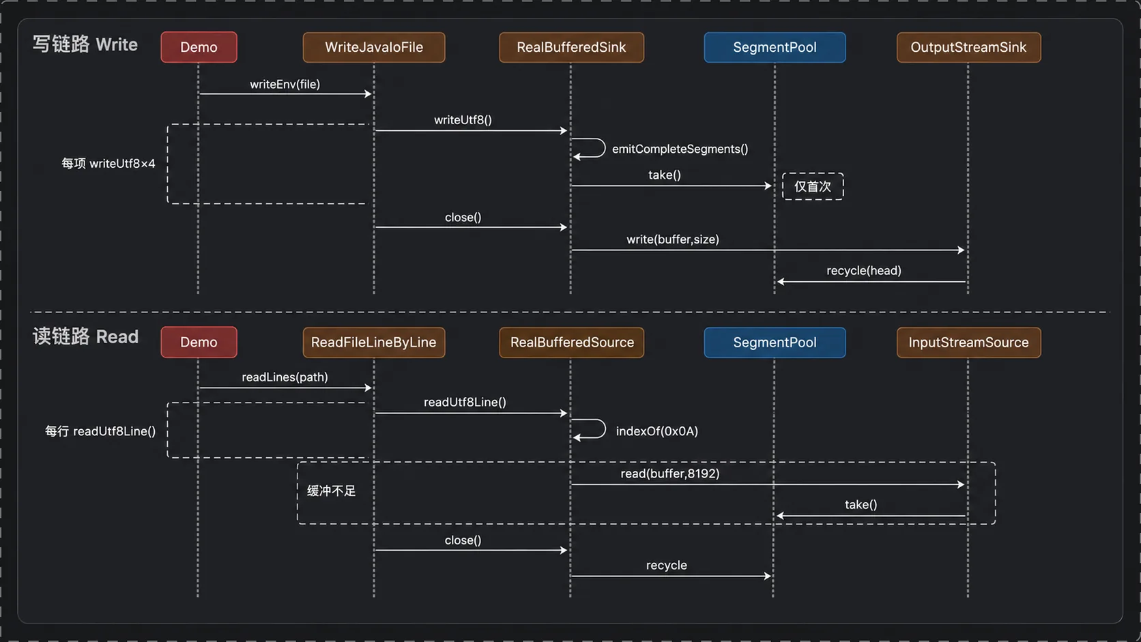Click the 仅首次 dashed note box
This screenshot has height=642, width=1141.
point(813,186)
